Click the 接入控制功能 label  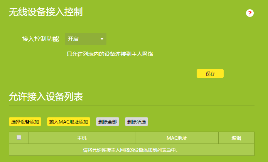point(40,39)
